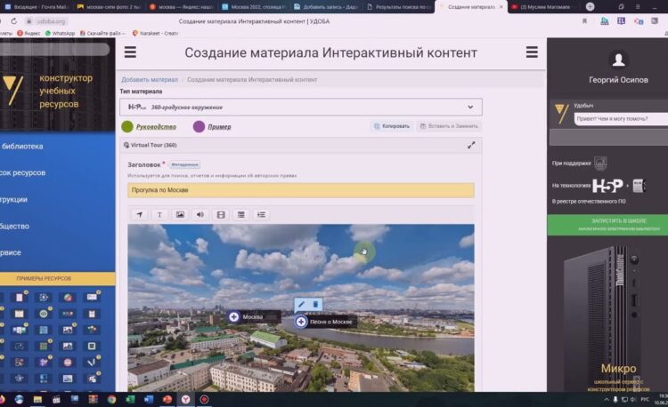
Task: Click ЗАПУСТИТЬ В ШКОЛЕ green button
Action: pyautogui.click(x=606, y=223)
